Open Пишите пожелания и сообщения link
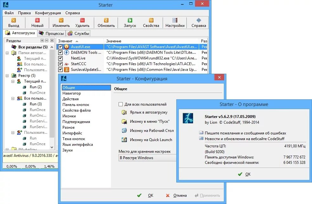This screenshot has height=204, width=312. [245, 133]
